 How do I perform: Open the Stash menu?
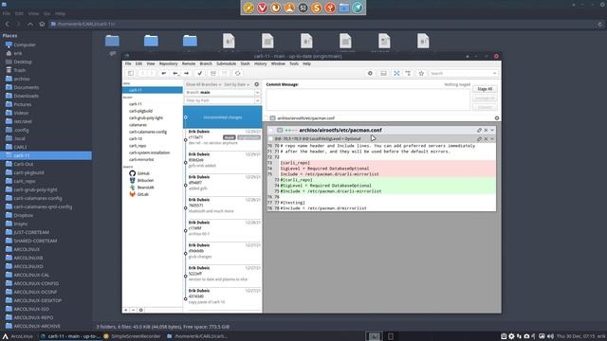[x=245, y=63]
